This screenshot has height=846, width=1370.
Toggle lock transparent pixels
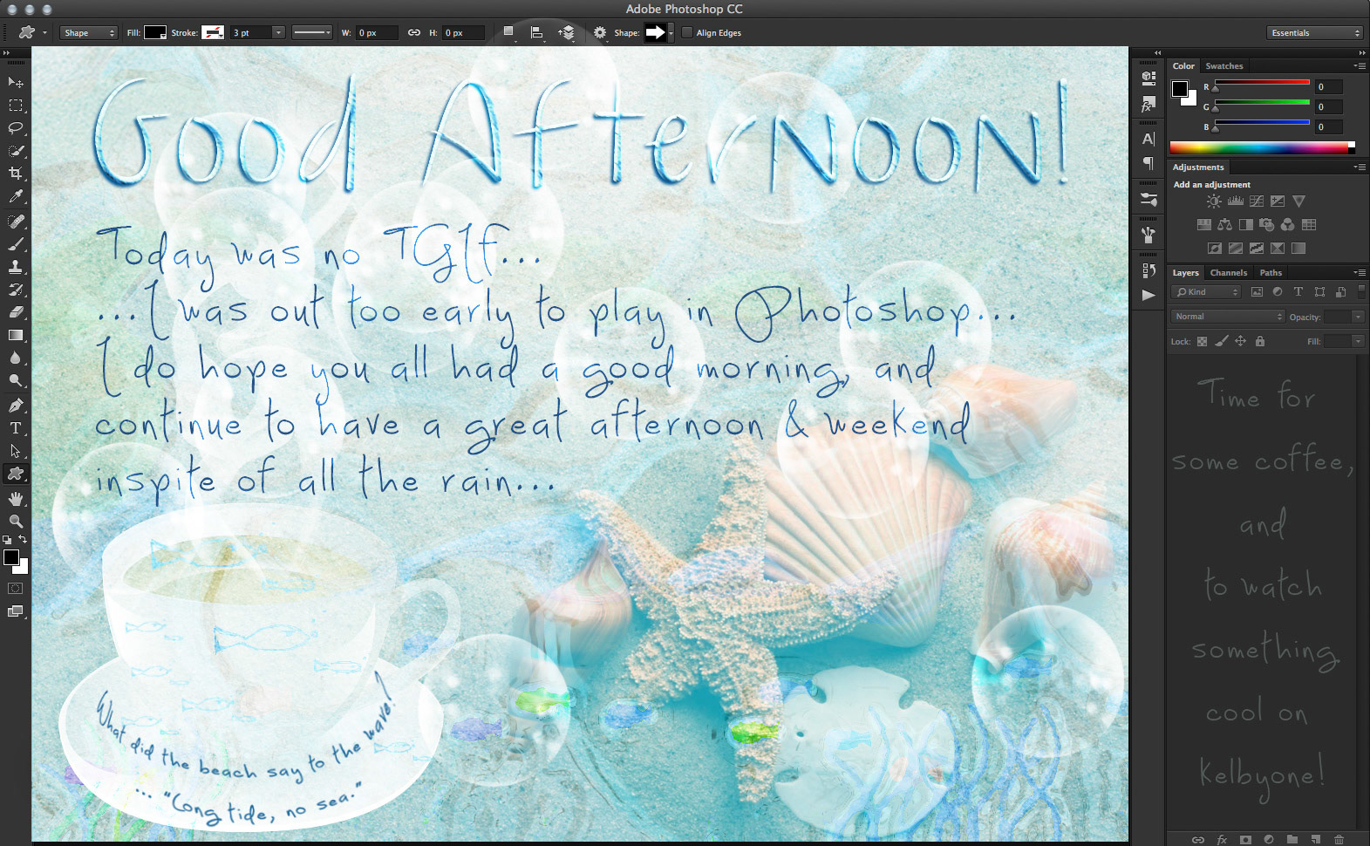(1202, 341)
